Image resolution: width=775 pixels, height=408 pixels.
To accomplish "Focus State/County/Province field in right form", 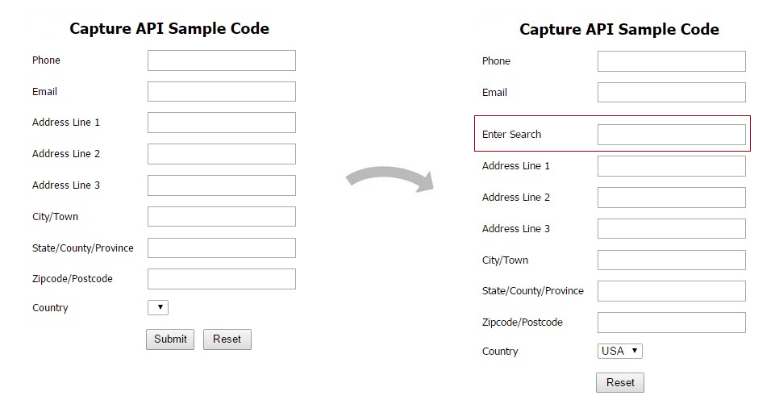I will pyautogui.click(x=671, y=291).
